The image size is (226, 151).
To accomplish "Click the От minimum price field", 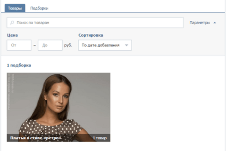I will [19, 45].
